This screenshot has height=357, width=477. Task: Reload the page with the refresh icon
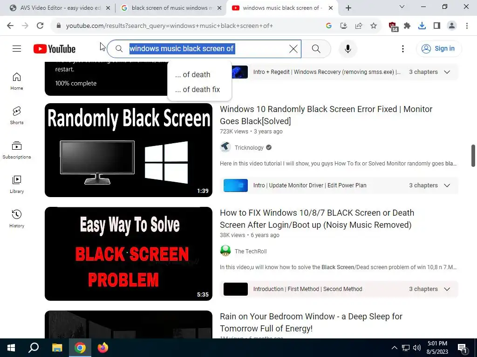(x=40, y=26)
